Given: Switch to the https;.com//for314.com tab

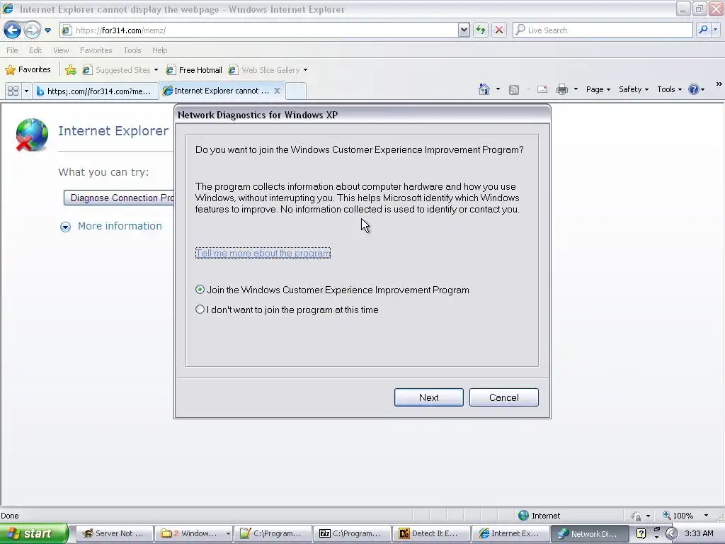Looking at the screenshot, I should 96,91.
